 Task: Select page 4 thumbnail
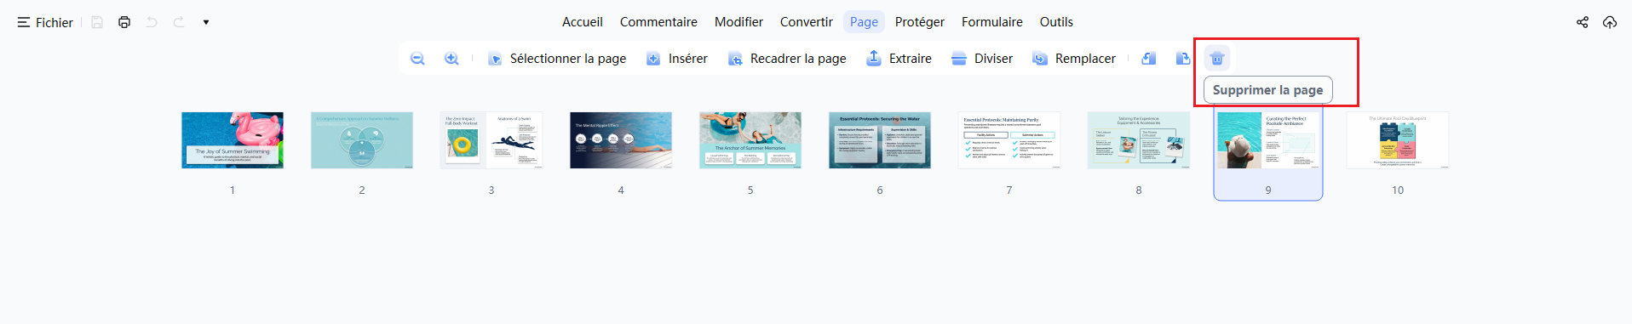(621, 140)
